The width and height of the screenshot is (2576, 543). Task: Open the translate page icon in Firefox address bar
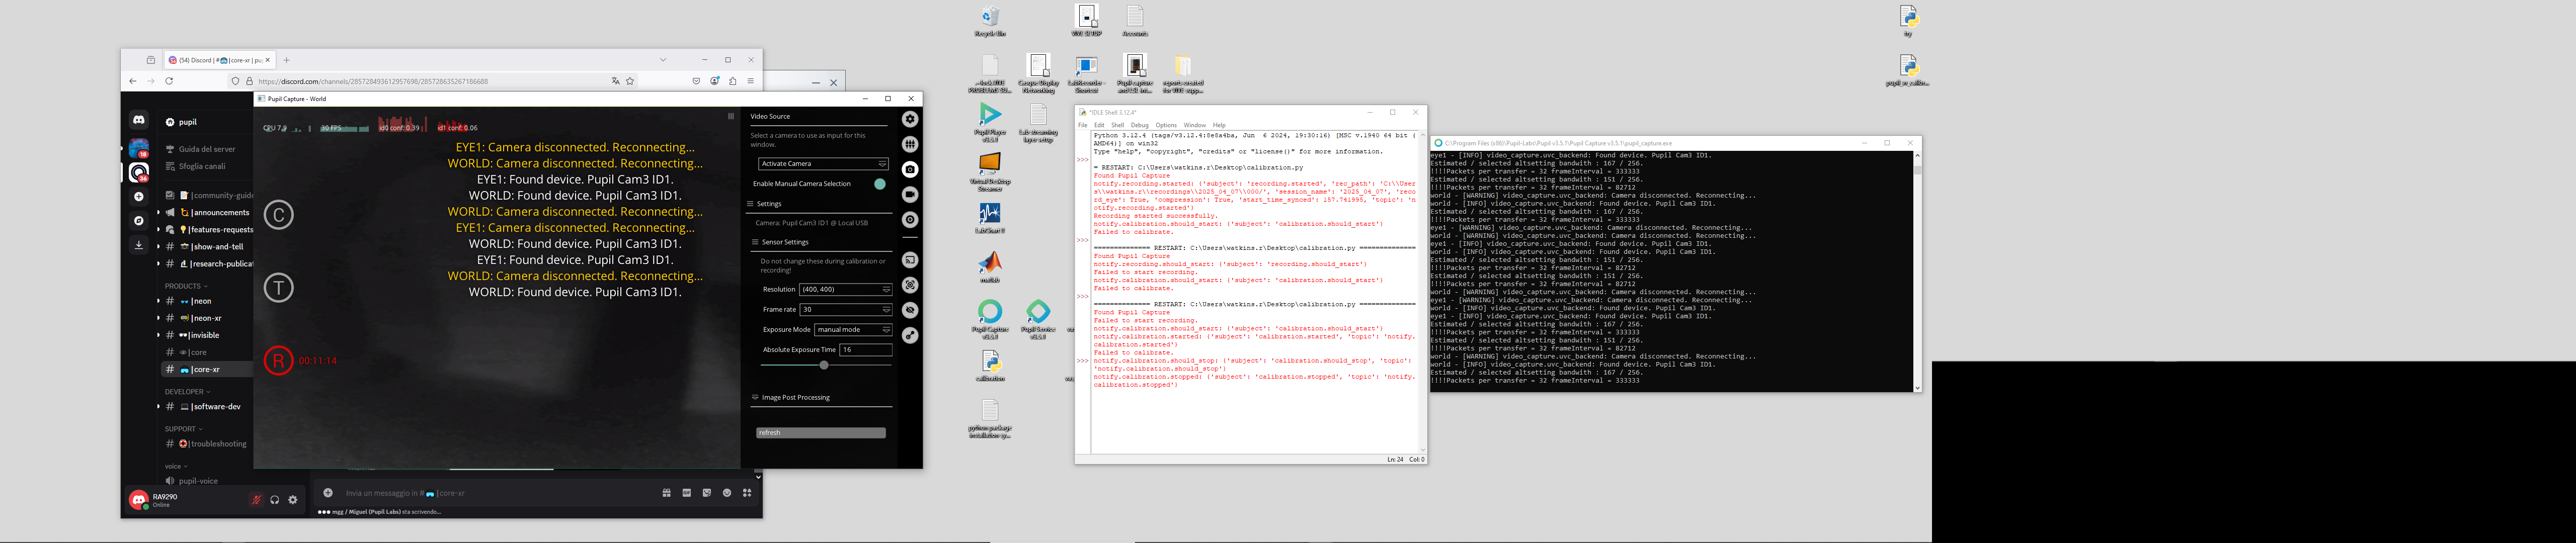615,81
